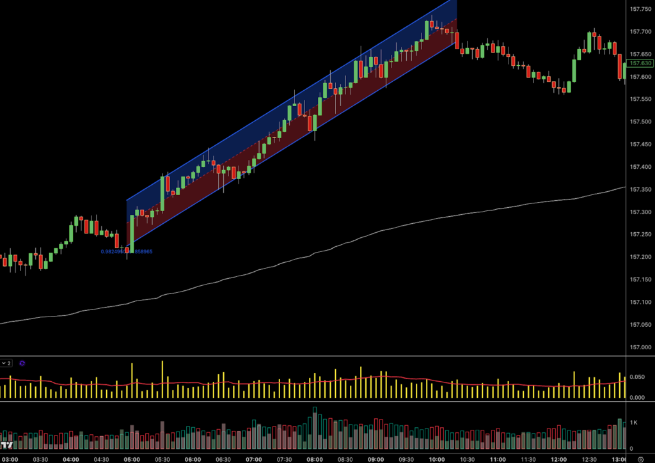This screenshot has height=463, width=655.
Task: Expand the hidden indicators dropdown chevron
Action: (3, 363)
